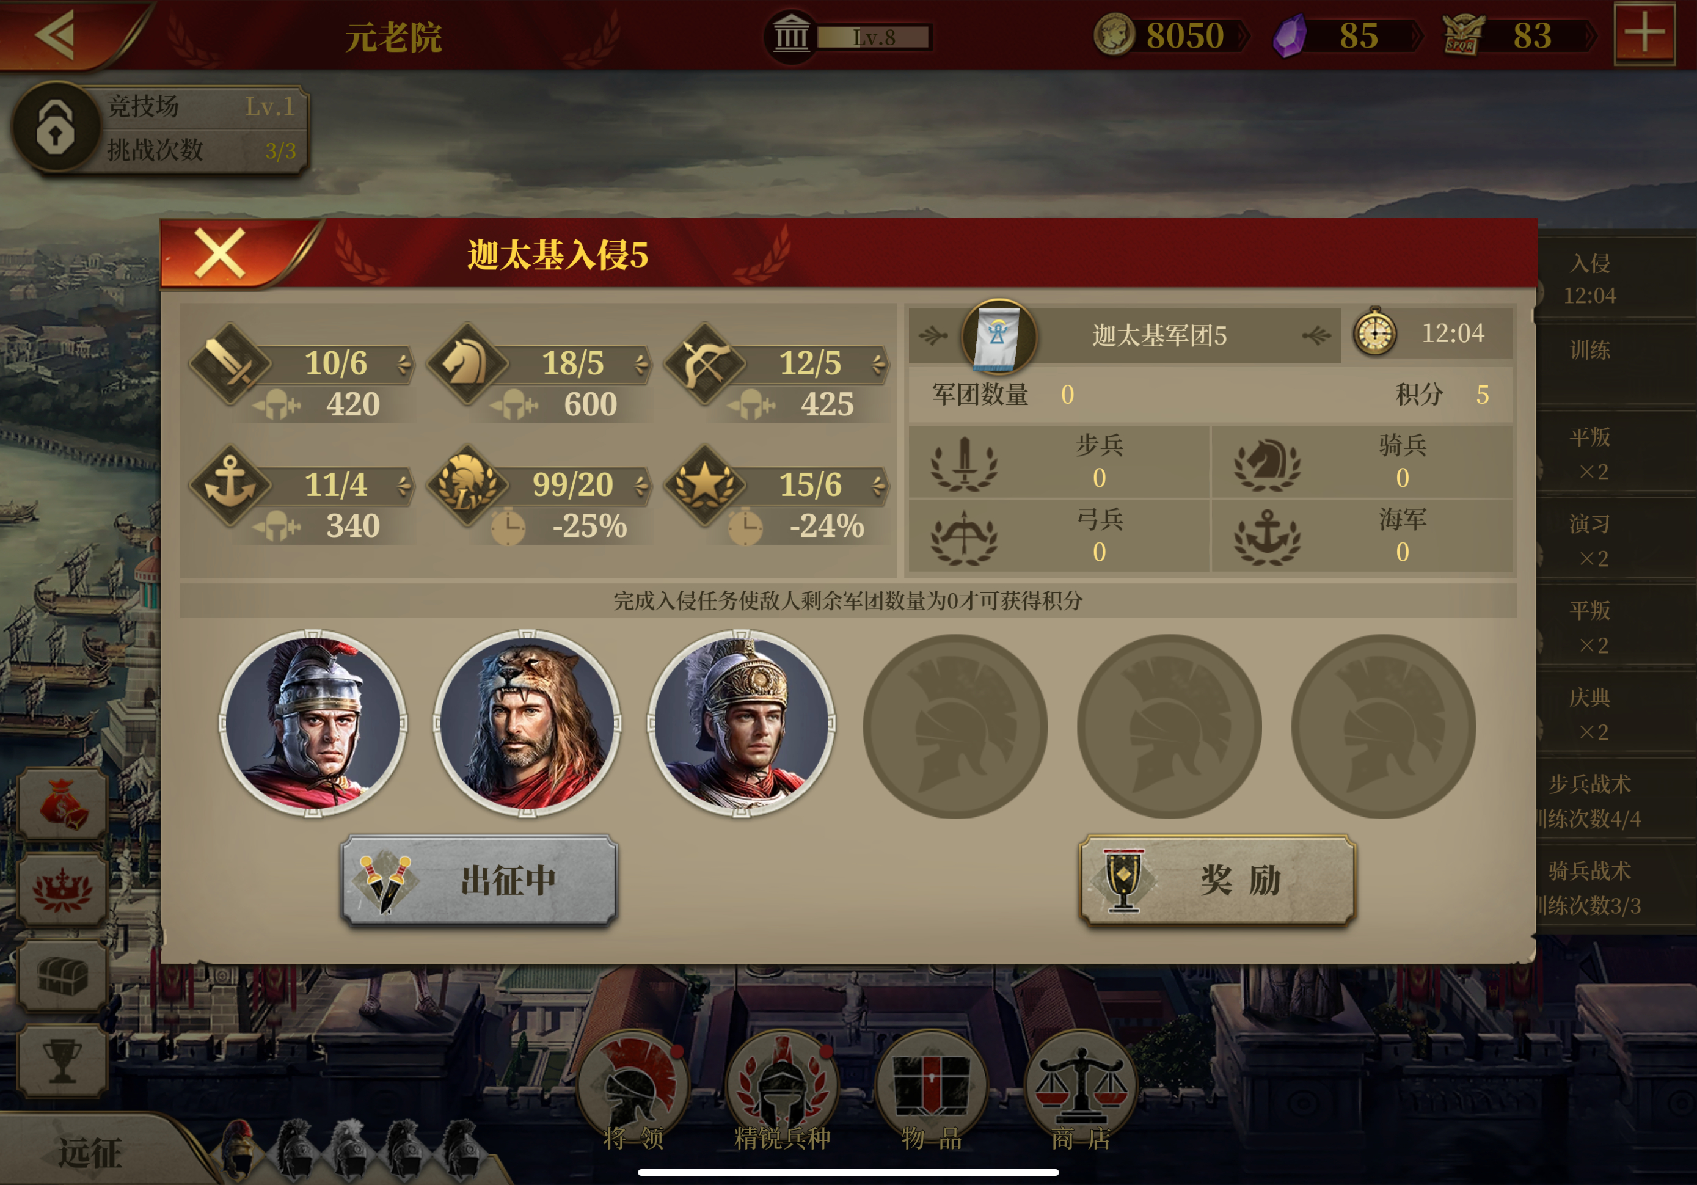Adjust the infantry 10/6 stepper arrows
Screen dimensions: 1697x1185
[404, 363]
